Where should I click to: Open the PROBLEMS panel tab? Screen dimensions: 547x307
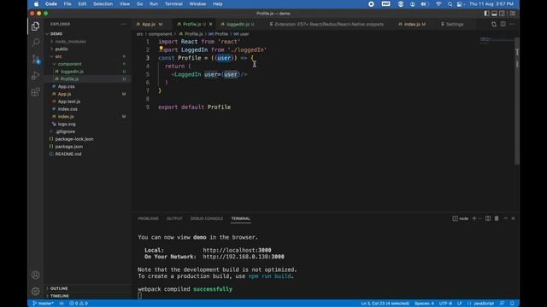148,218
